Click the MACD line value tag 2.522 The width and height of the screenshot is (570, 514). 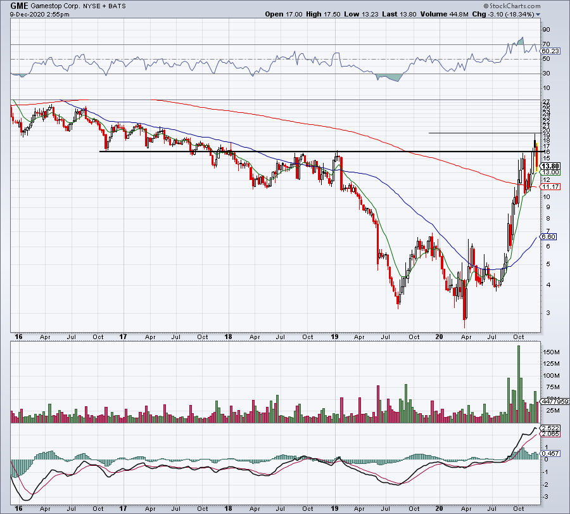coord(550,428)
